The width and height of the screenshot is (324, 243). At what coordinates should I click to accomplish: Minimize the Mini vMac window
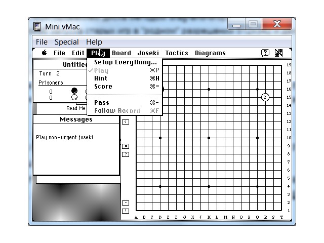[236, 24]
